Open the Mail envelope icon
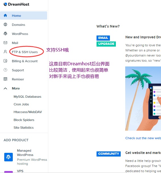161x173 pixels. (x=5, y=43)
